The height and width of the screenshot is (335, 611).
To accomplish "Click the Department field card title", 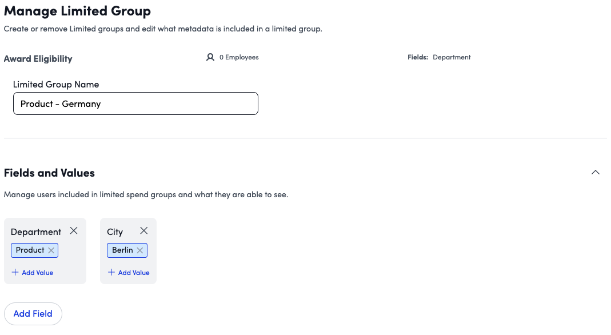I will [x=36, y=232].
